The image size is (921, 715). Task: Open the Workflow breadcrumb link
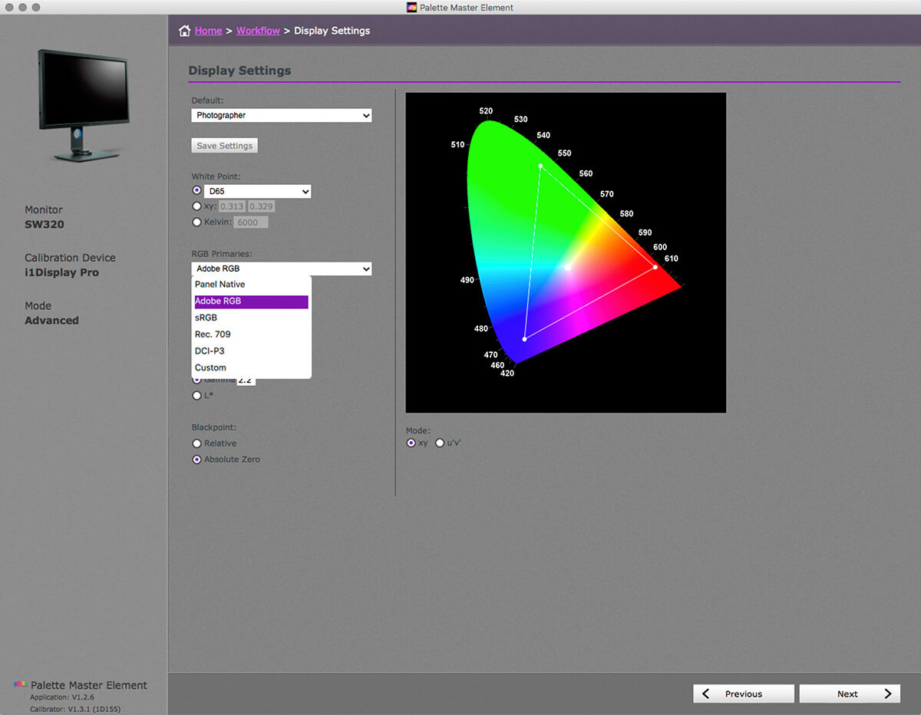pos(258,30)
